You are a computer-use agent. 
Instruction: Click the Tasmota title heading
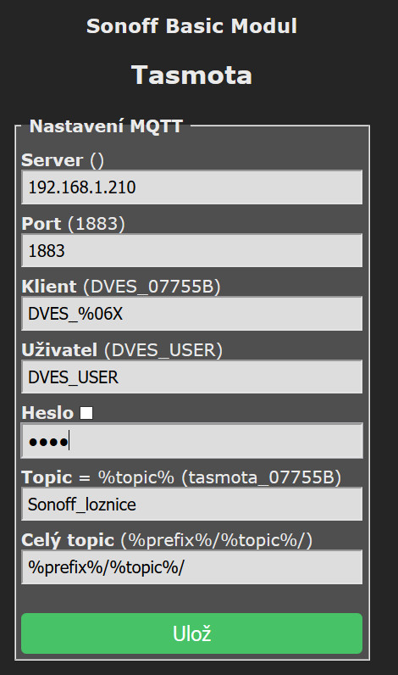[191, 75]
